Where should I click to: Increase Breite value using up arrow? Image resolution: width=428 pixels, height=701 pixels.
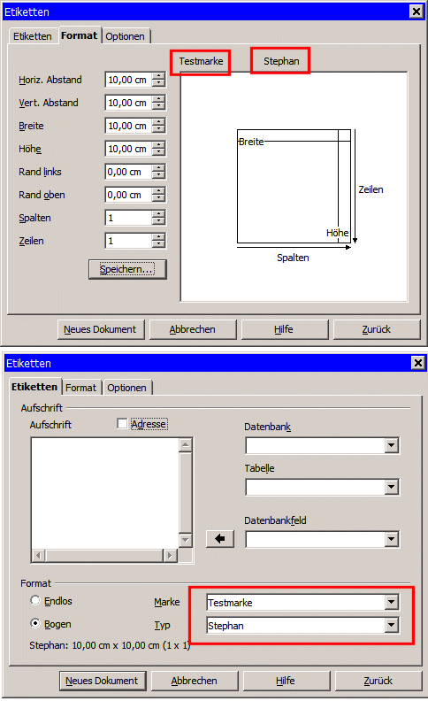(158, 122)
